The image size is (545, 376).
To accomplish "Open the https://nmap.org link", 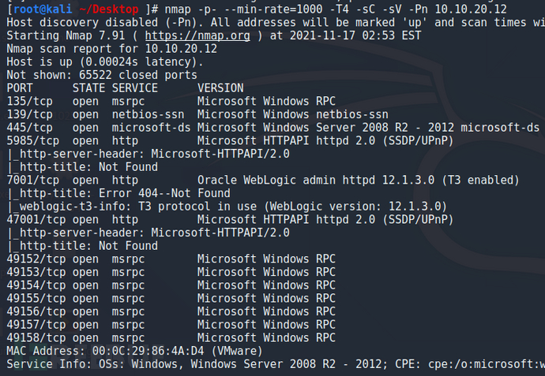I will pos(197,35).
